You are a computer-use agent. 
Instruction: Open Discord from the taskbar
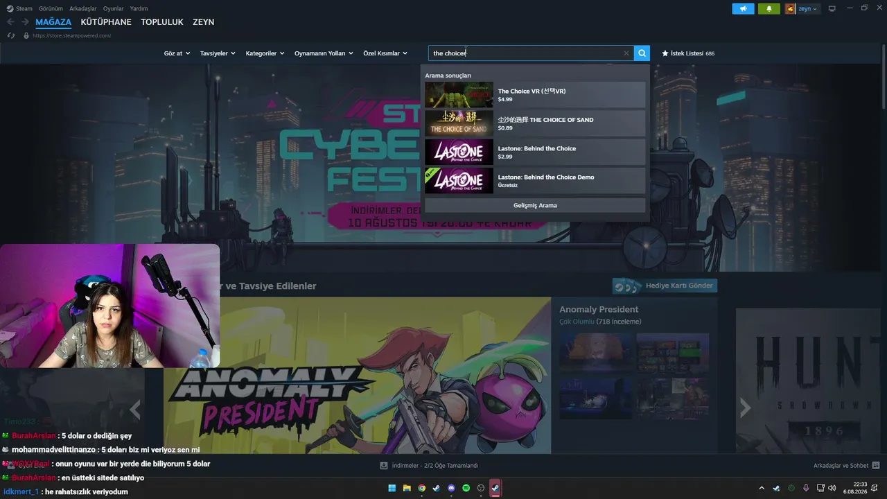pyautogui.click(x=451, y=488)
